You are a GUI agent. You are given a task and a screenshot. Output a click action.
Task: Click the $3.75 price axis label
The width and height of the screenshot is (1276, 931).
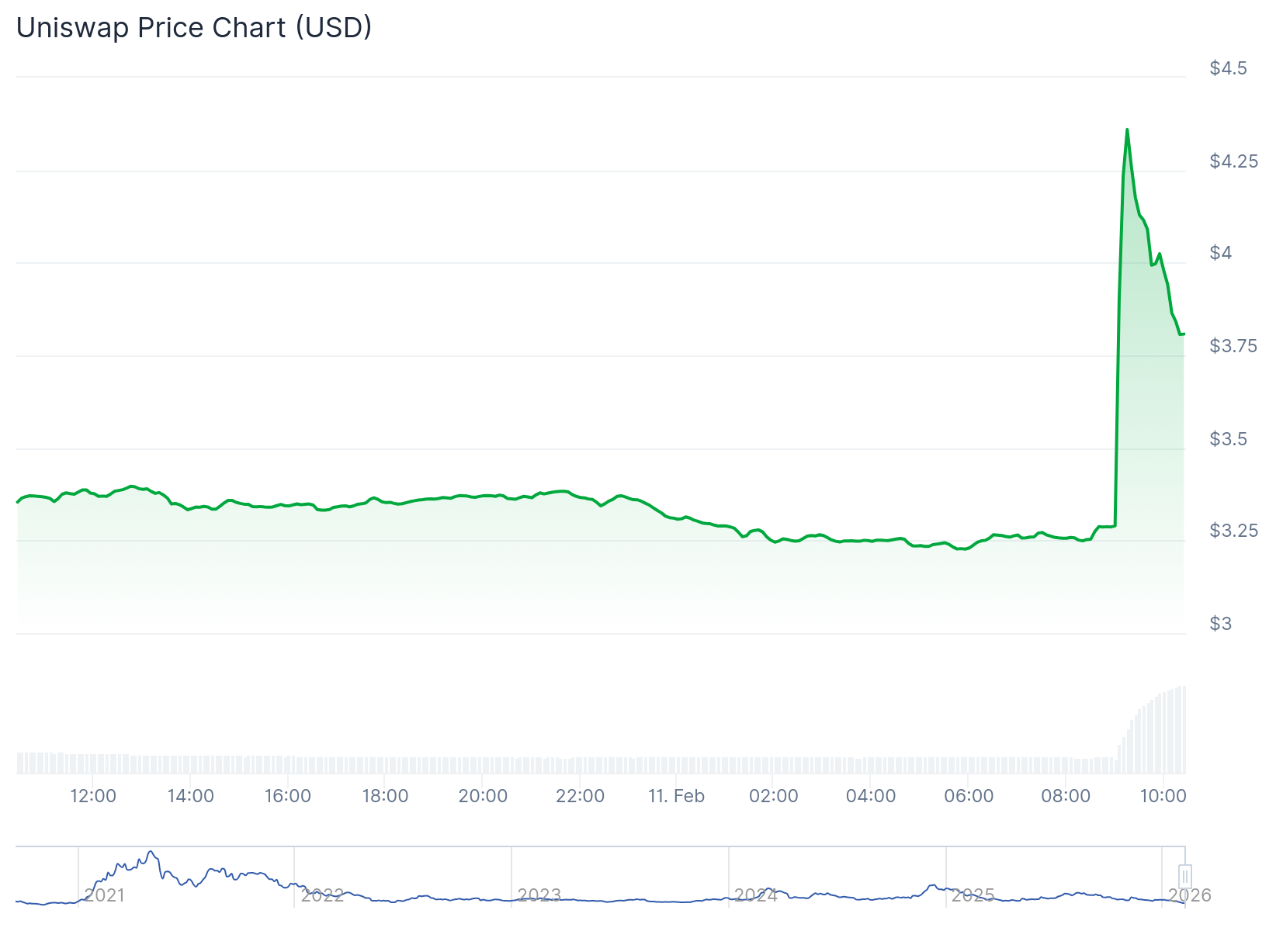point(1233,346)
